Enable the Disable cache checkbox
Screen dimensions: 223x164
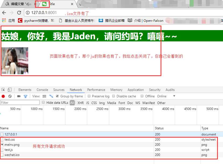[114, 96]
